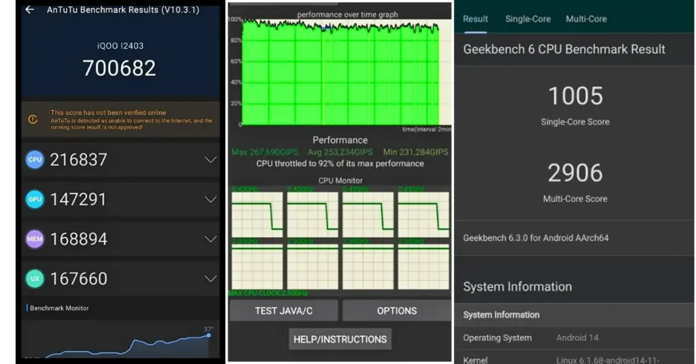Switch to the Result tab
The image size is (696, 364).
coord(475,19)
